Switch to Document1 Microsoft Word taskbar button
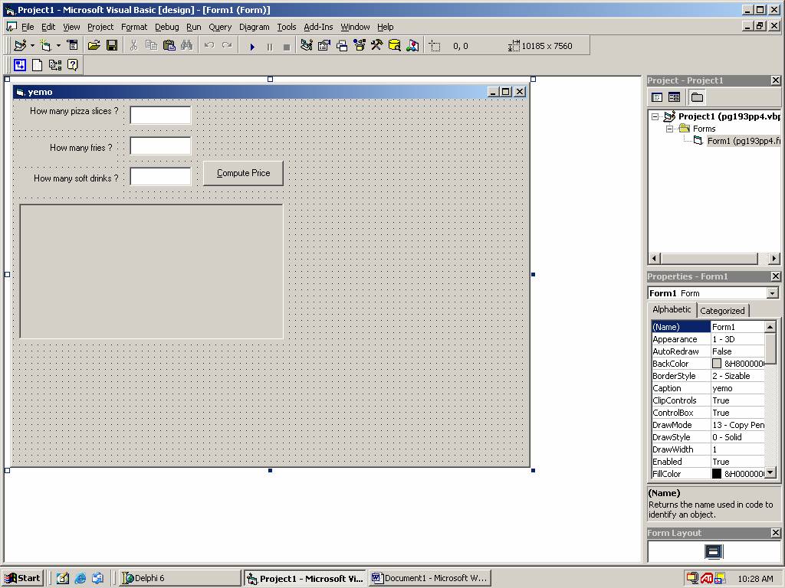 tap(429, 578)
